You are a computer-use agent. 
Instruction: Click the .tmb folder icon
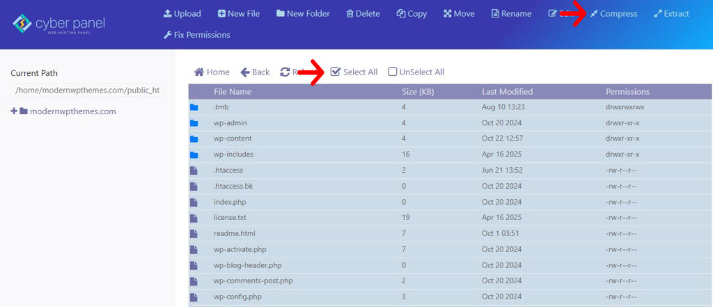[x=194, y=107]
